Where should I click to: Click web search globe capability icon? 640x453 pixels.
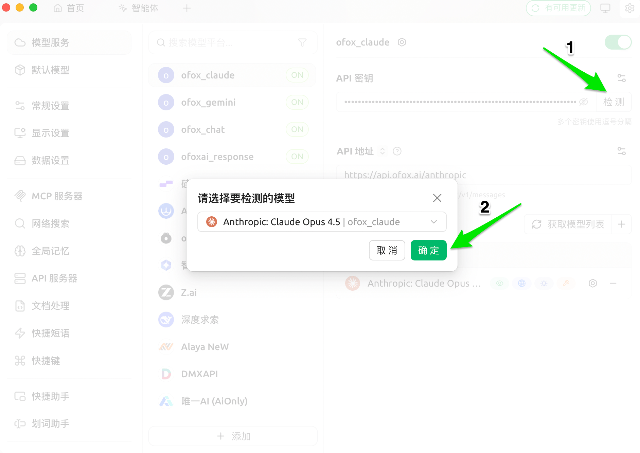tap(522, 283)
